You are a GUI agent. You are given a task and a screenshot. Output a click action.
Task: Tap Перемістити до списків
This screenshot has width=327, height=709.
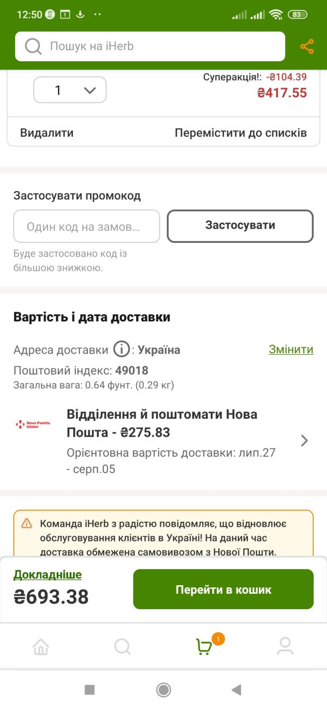pos(241,133)
